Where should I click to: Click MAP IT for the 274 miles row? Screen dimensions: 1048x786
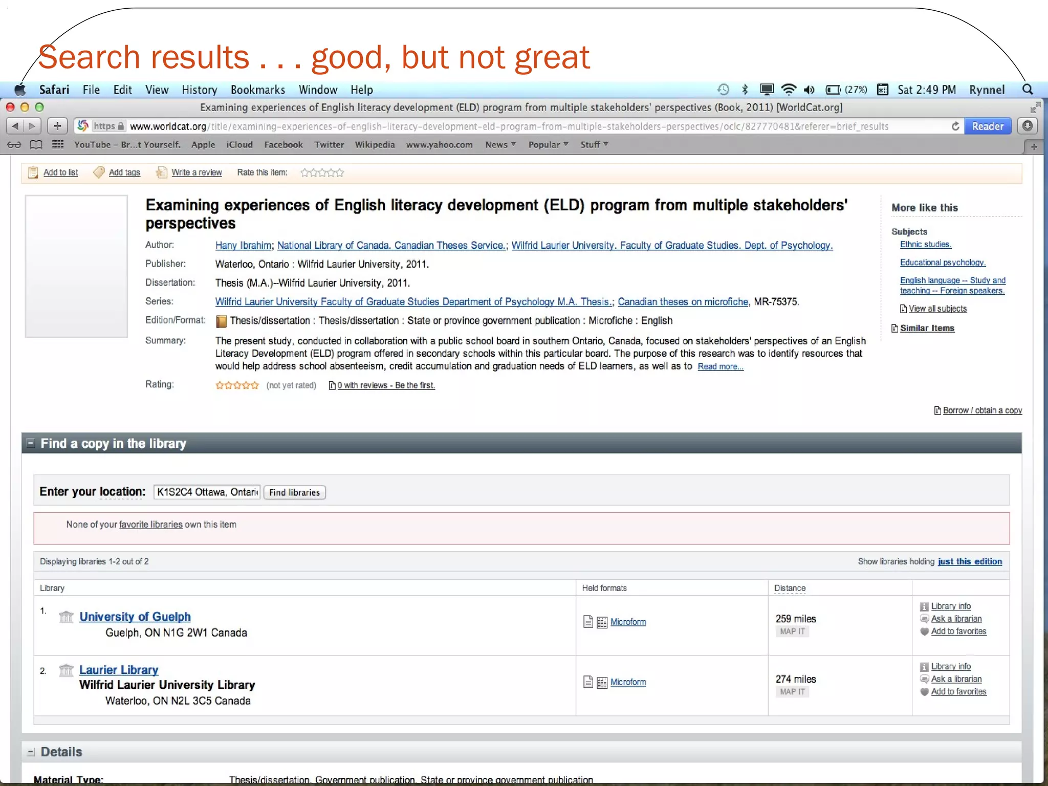click(792, 692)
